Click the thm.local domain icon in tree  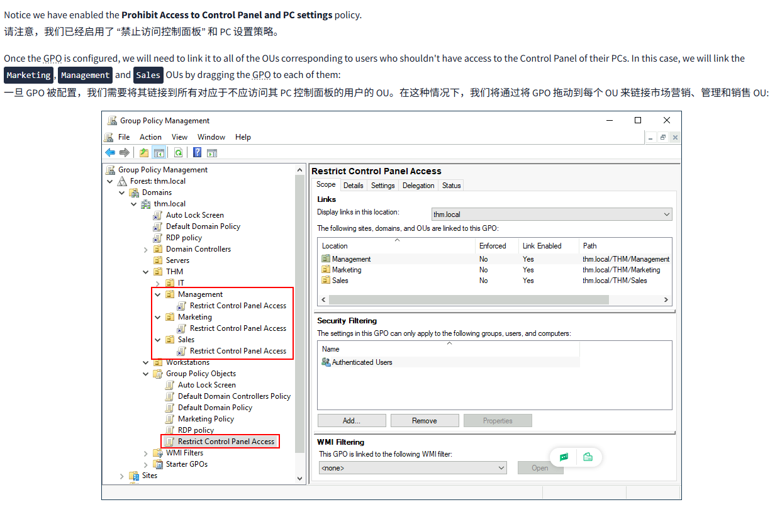pos(146,204)
